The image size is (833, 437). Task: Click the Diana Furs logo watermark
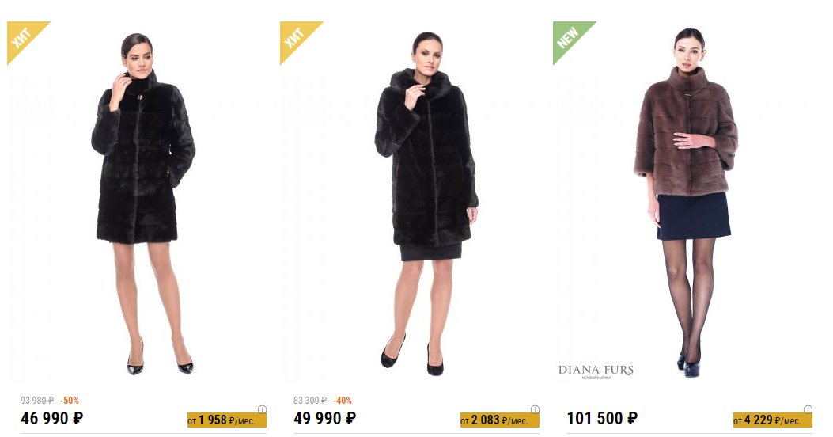pyautogui.click(x=596, y=371)
